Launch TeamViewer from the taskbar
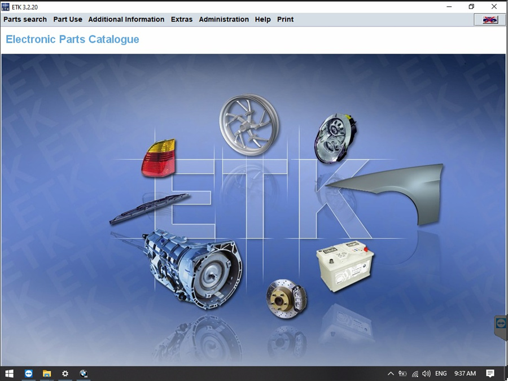508x381 pixels. point(28,374)
